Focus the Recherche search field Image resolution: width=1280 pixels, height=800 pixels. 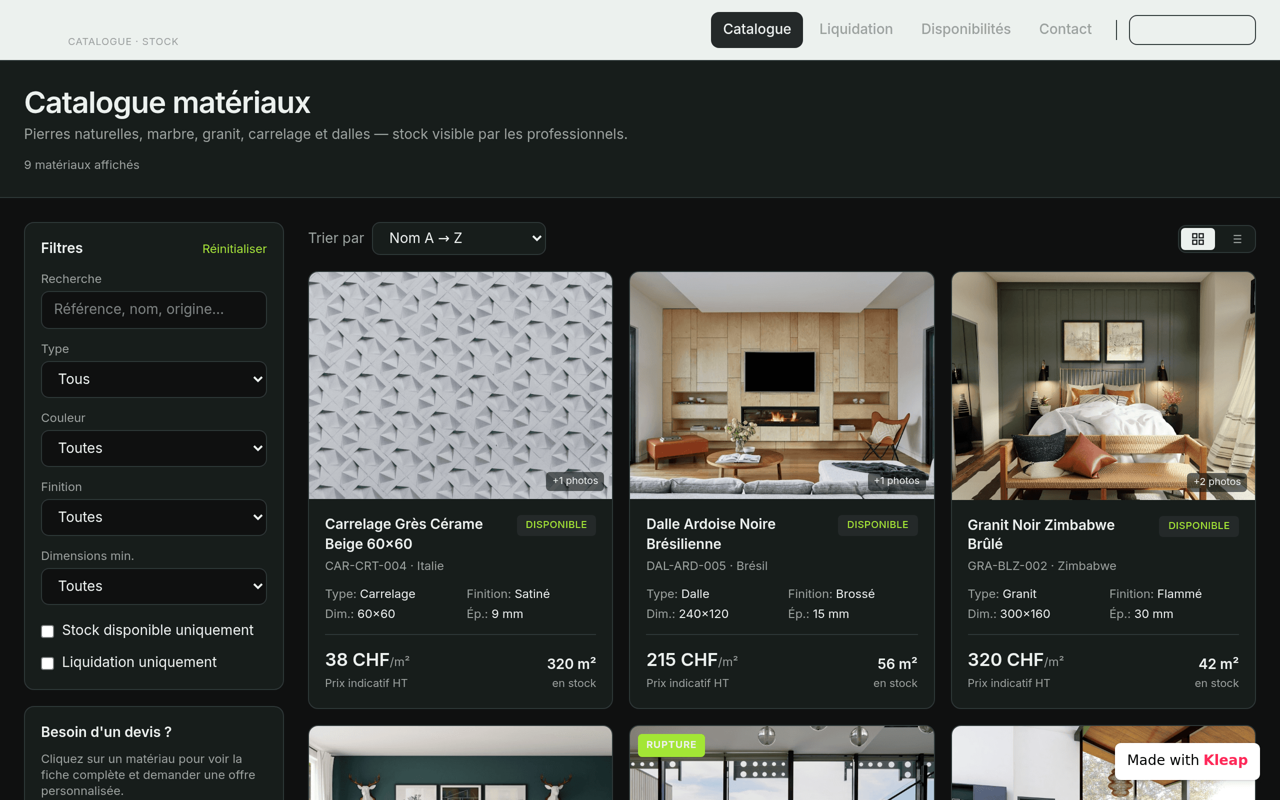154,309
